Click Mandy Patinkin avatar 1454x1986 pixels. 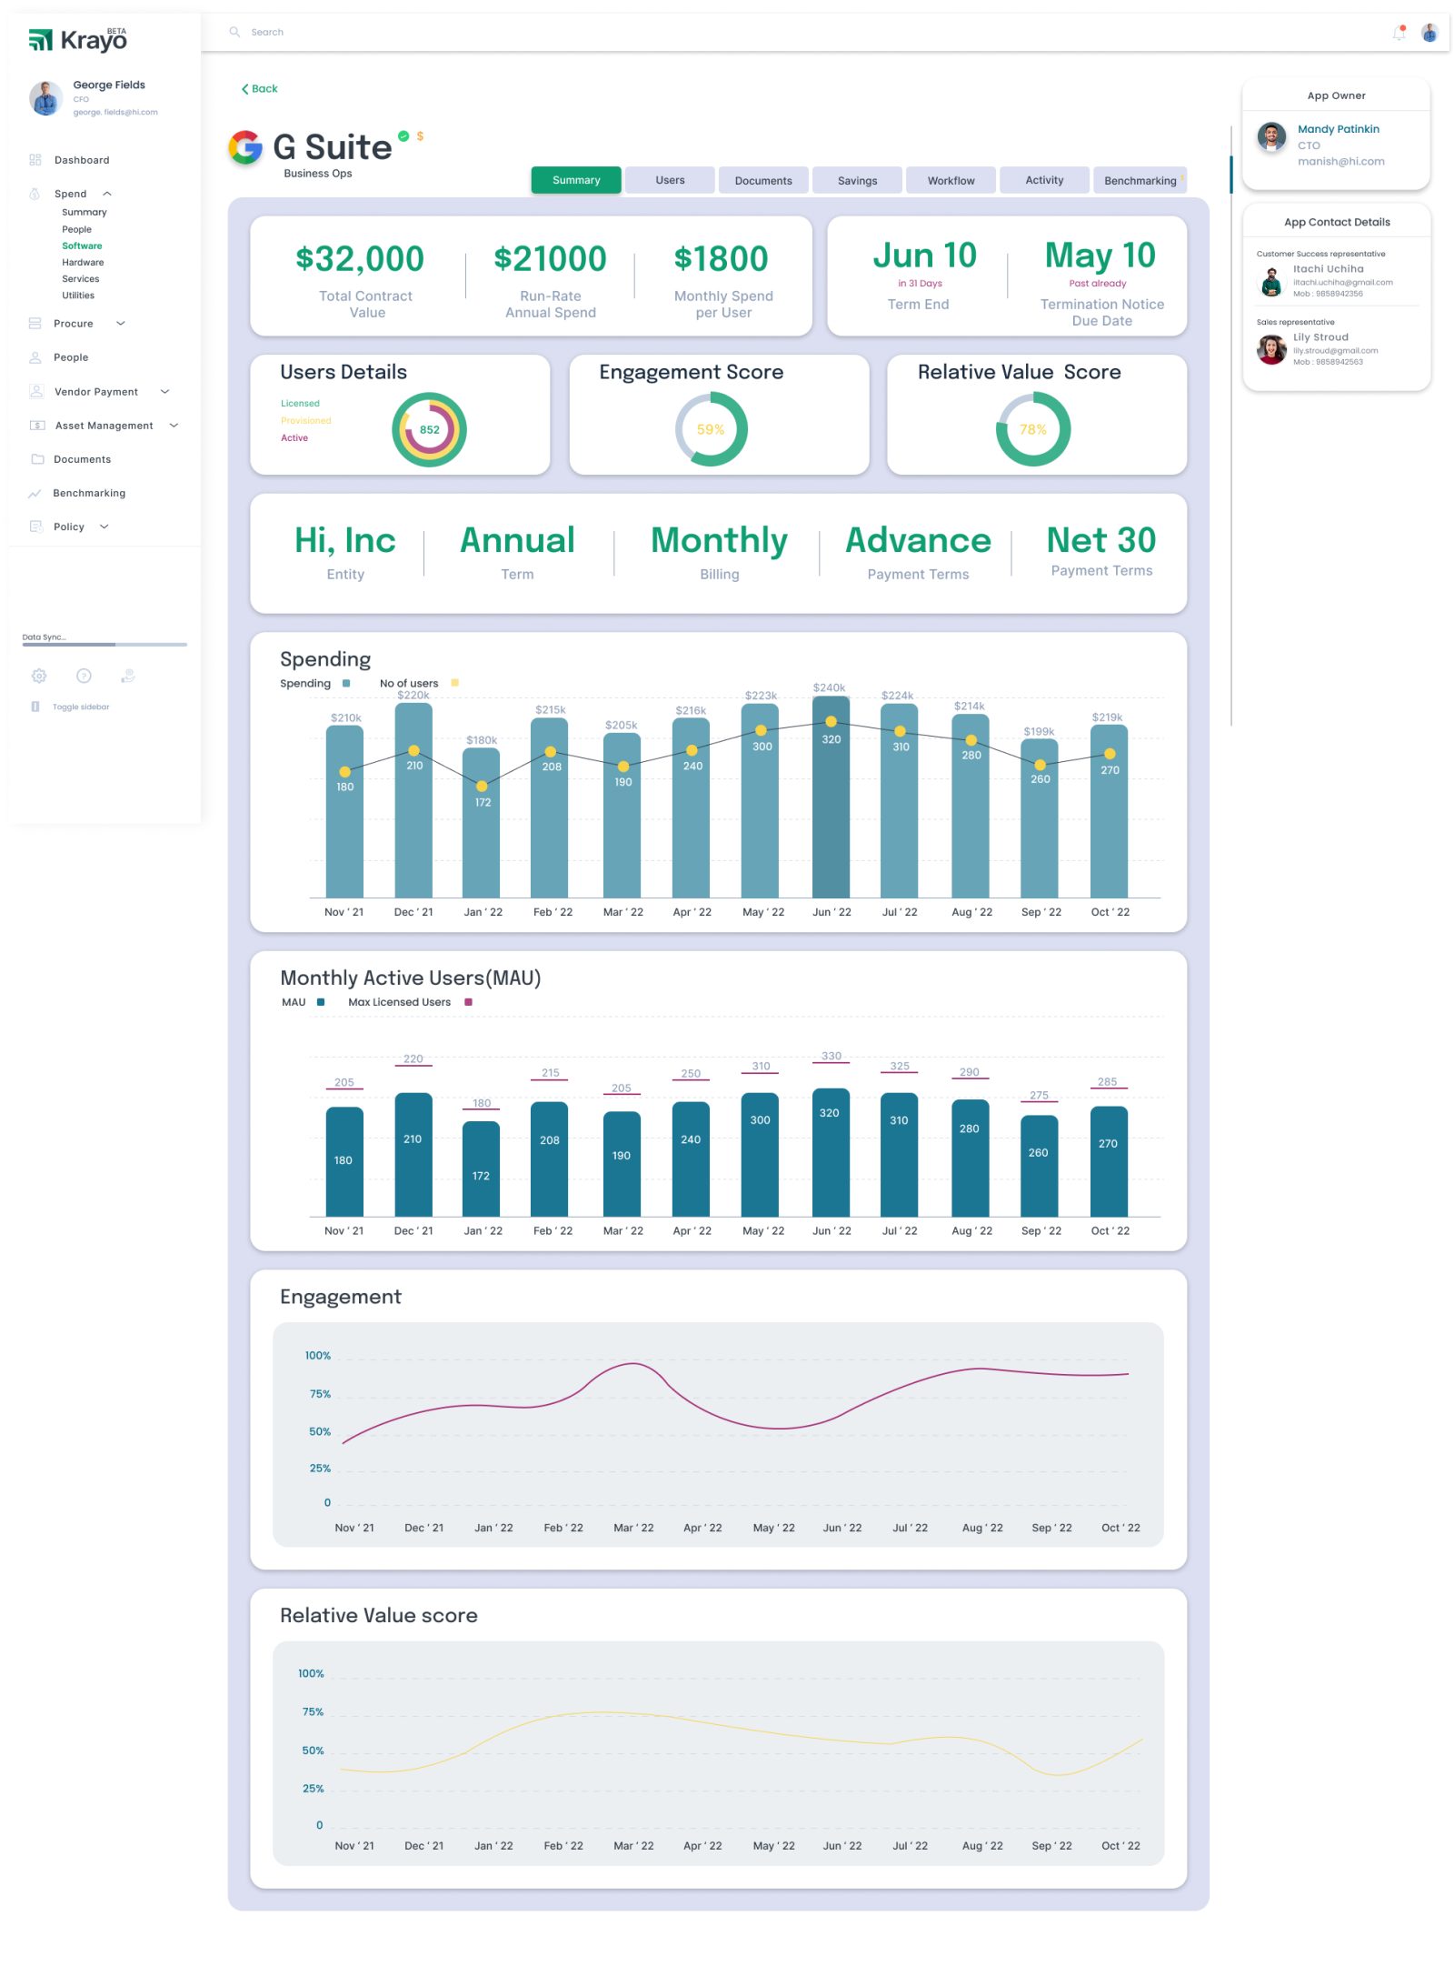click(1271, 137)
